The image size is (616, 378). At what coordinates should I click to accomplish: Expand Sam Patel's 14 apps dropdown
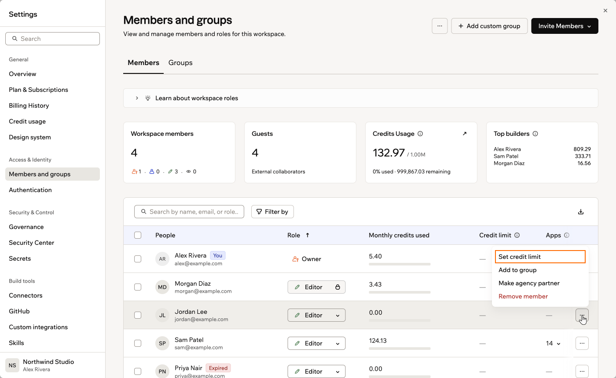coord(554,343)
